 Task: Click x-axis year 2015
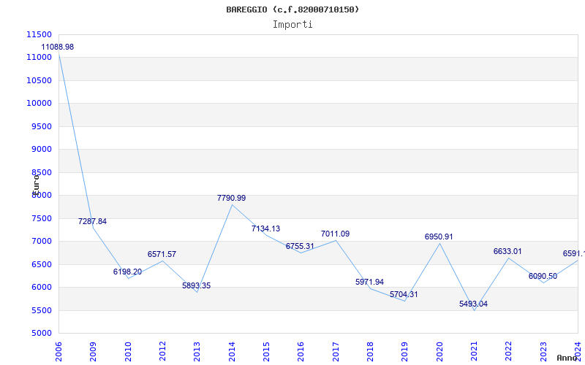coord(266,352)
